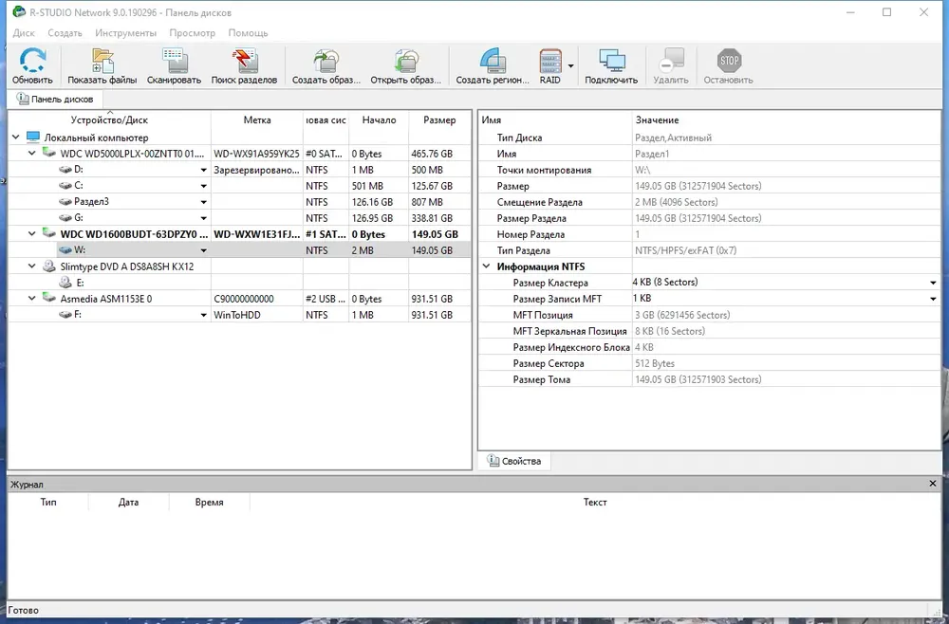Close the Журнал log panel

tap(933, 484)
